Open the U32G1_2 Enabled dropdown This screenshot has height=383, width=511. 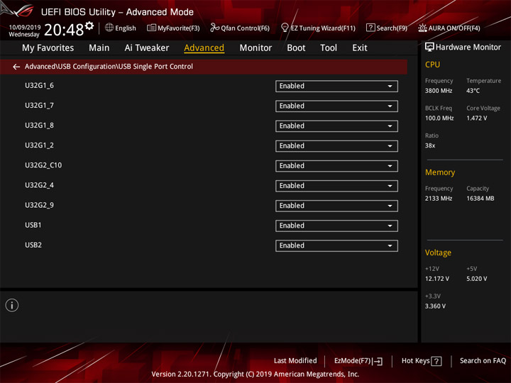click(x=336, y=146)
